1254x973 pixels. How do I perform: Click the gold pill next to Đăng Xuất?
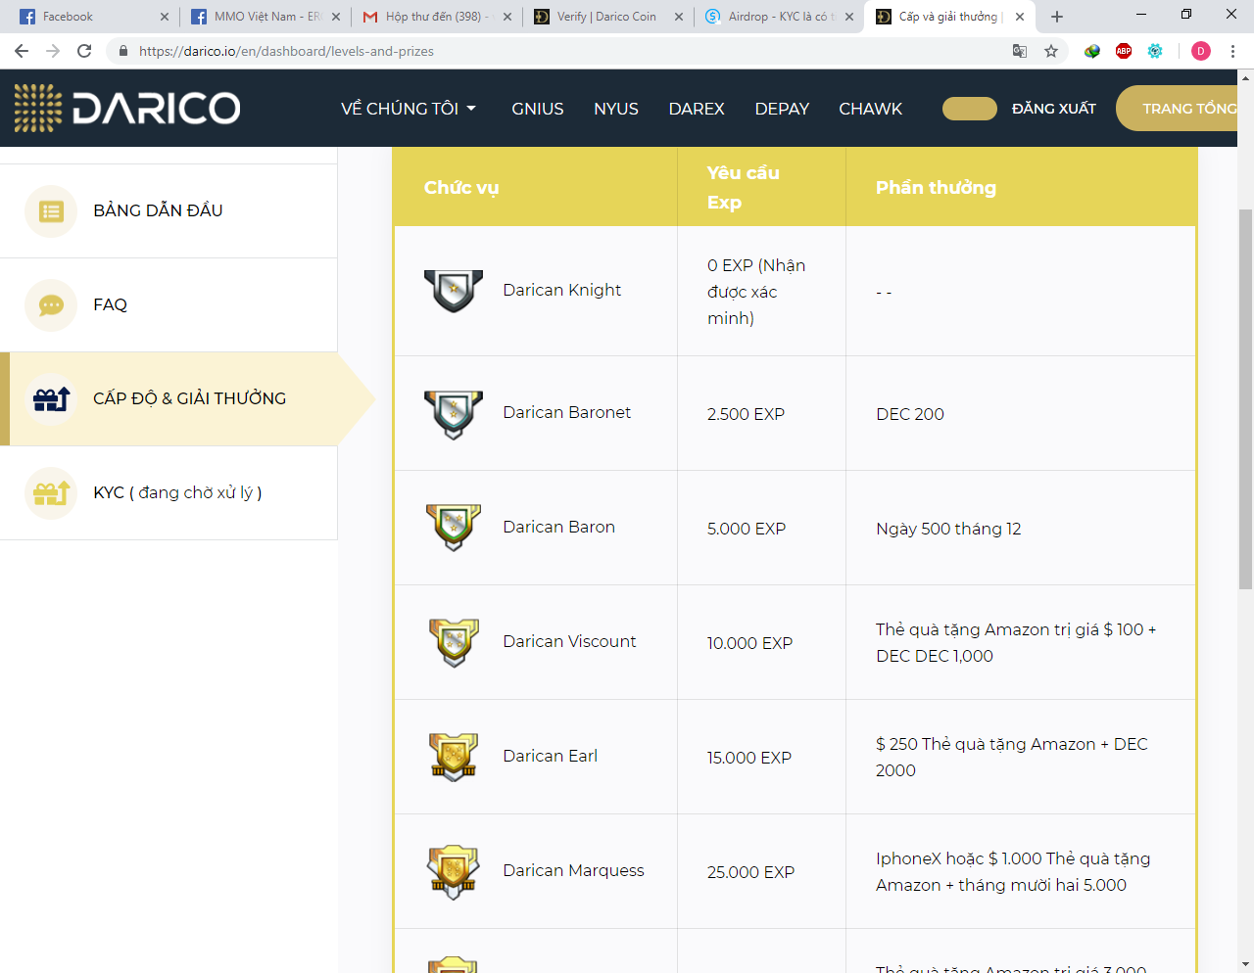tap(970, 109)
